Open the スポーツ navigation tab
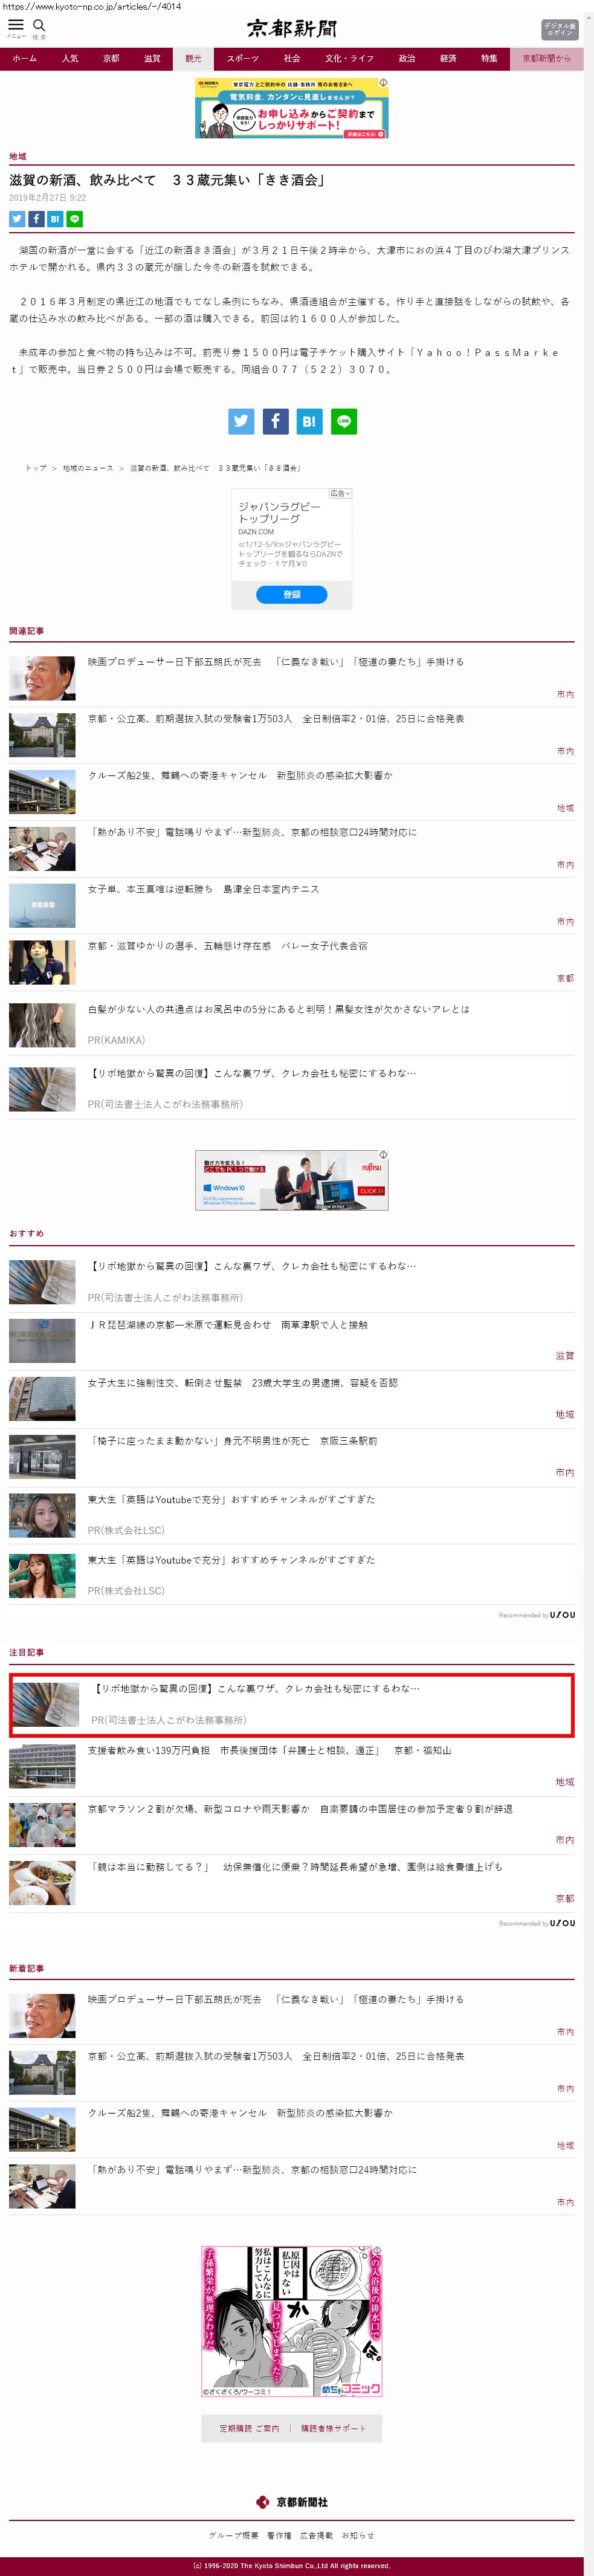This screenshot has height=2576, width=594. (242, 59)
